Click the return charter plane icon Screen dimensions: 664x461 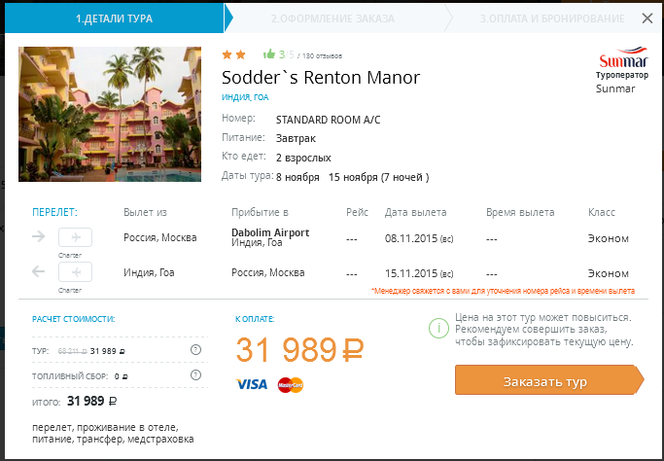coord(76,272)
